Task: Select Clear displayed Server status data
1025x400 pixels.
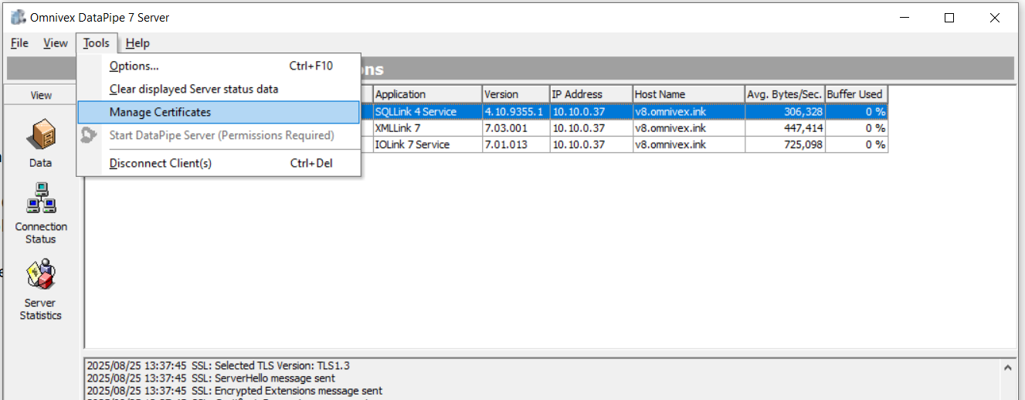Action: coord(194,90)
